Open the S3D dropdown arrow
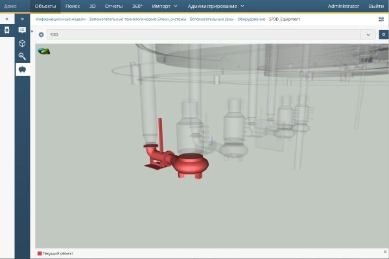 pos(369,34)
